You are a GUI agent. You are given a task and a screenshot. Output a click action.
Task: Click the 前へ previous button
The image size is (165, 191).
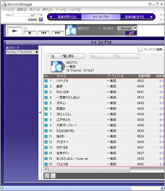[x=103, y=56]
